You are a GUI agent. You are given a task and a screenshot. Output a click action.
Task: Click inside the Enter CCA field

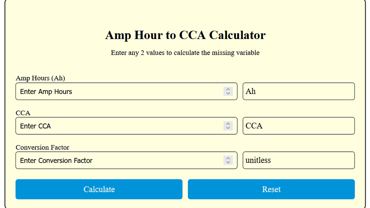[108, 126]
